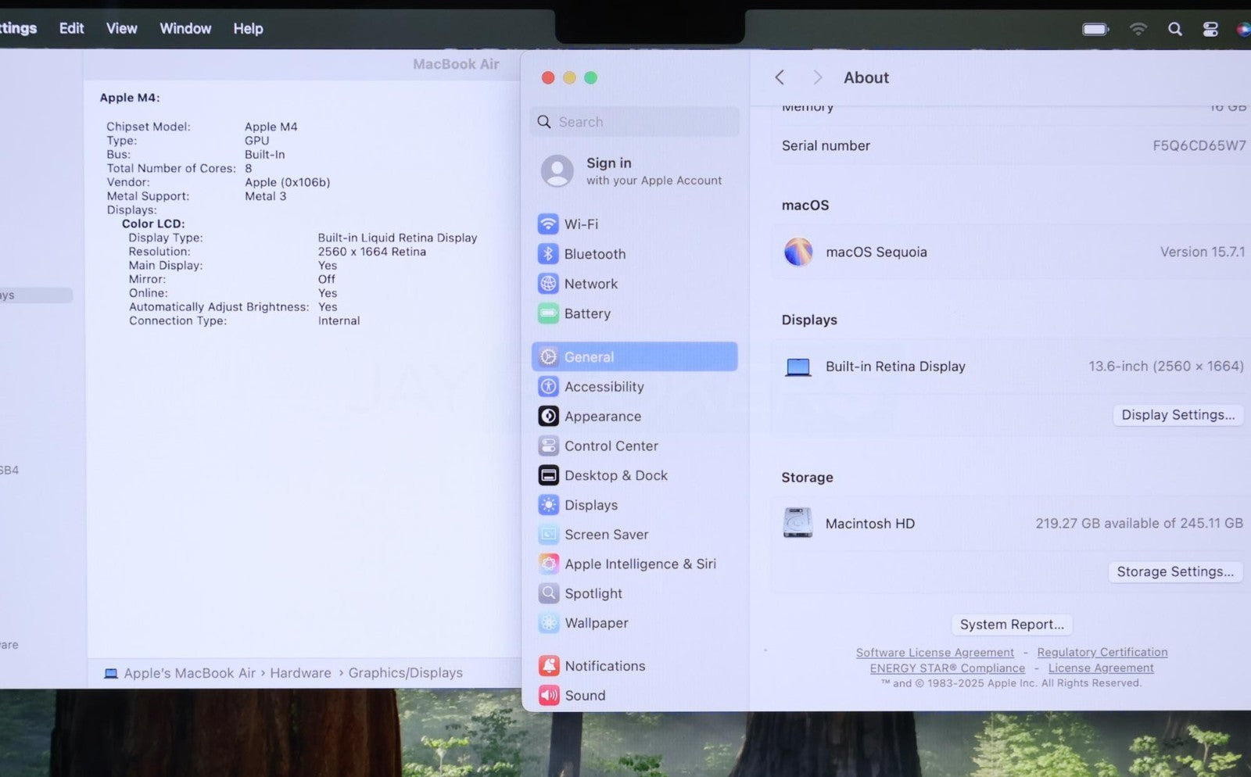This screenshot has width=1251, height=777.
Task: Open the Network settings pane
Action: tap(590, 284)
